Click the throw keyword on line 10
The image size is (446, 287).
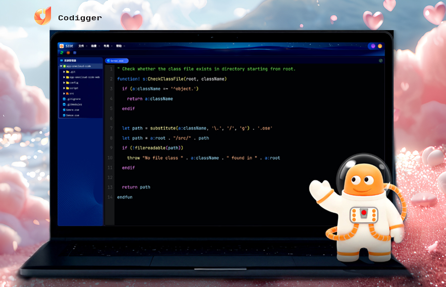pyautogui.click(x=133, y=158)
